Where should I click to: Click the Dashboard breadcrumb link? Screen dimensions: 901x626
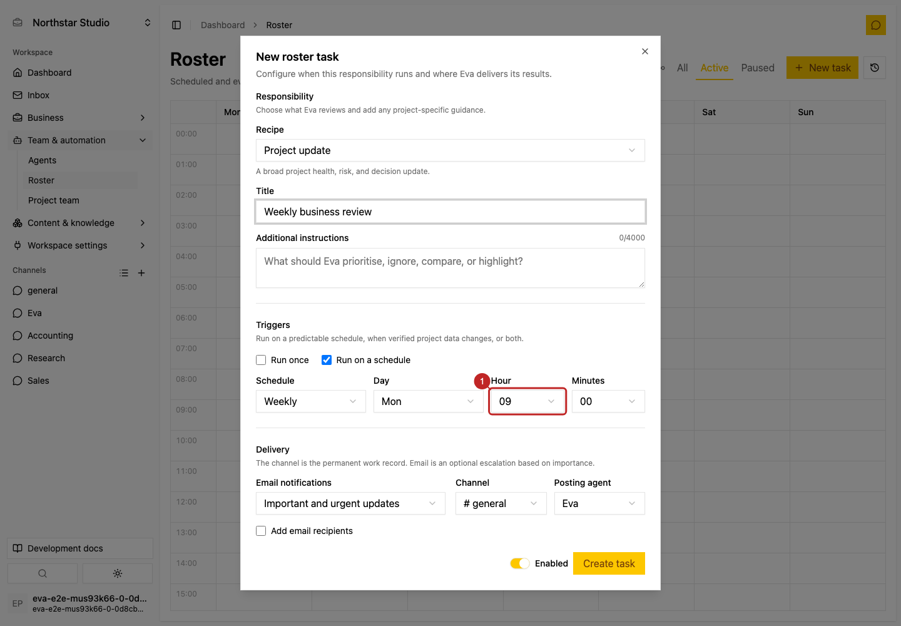[x=223, y=25]
